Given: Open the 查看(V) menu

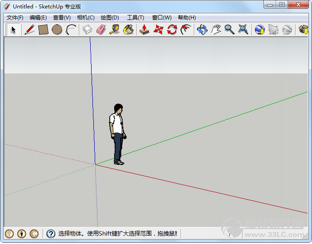Looking at the screenshot, I should point(62,18).
